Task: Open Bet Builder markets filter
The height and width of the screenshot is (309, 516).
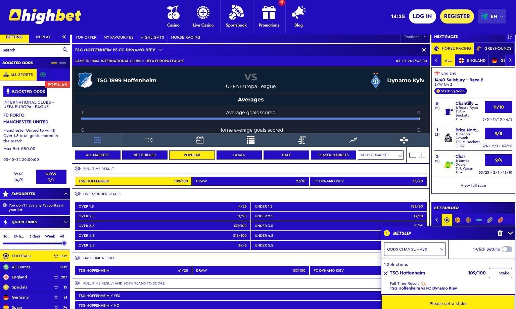Action: 145,155
